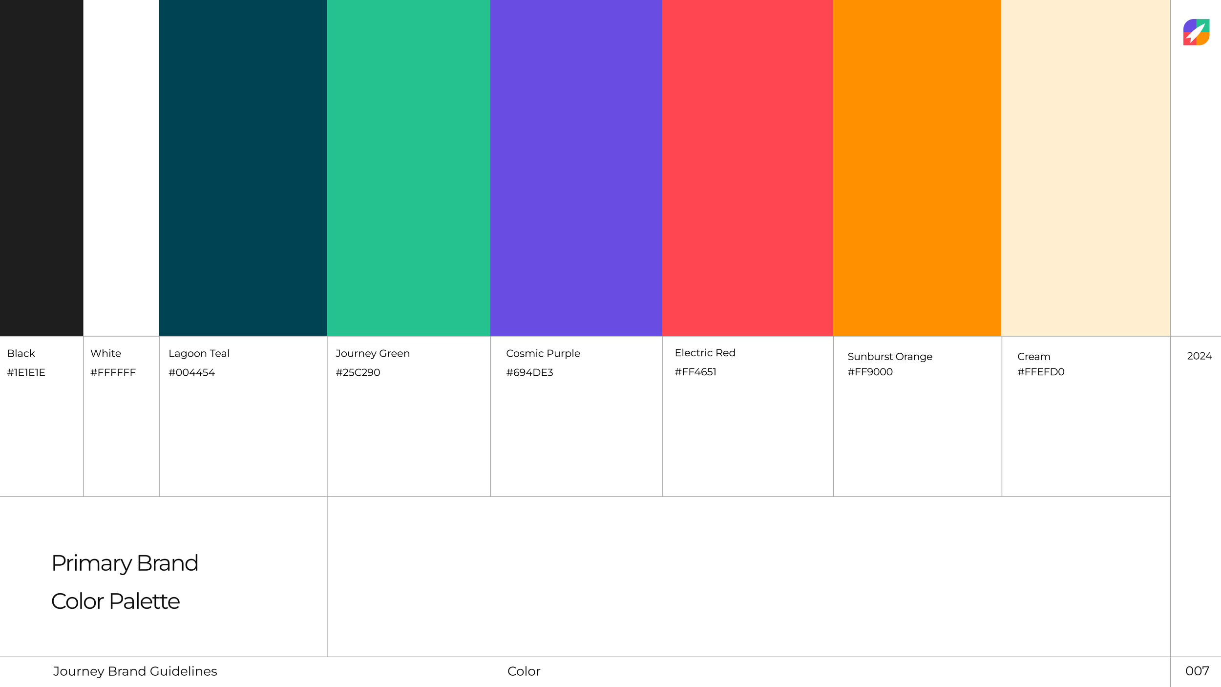Select the hex value #FFEFD0

(x=1041, y=372)
